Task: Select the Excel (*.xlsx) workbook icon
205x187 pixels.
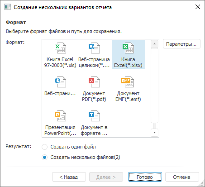Action: point(128,48)
